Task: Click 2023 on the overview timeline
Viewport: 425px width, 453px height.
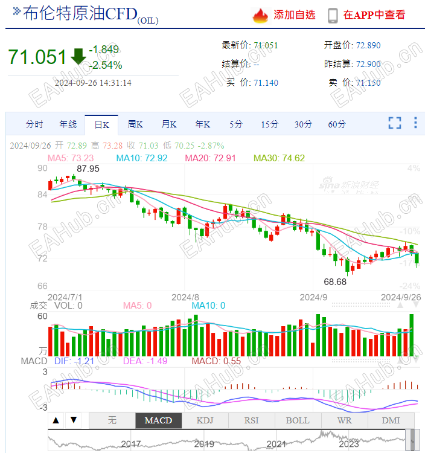Action: pyautogui.click(x=349, y=444)
